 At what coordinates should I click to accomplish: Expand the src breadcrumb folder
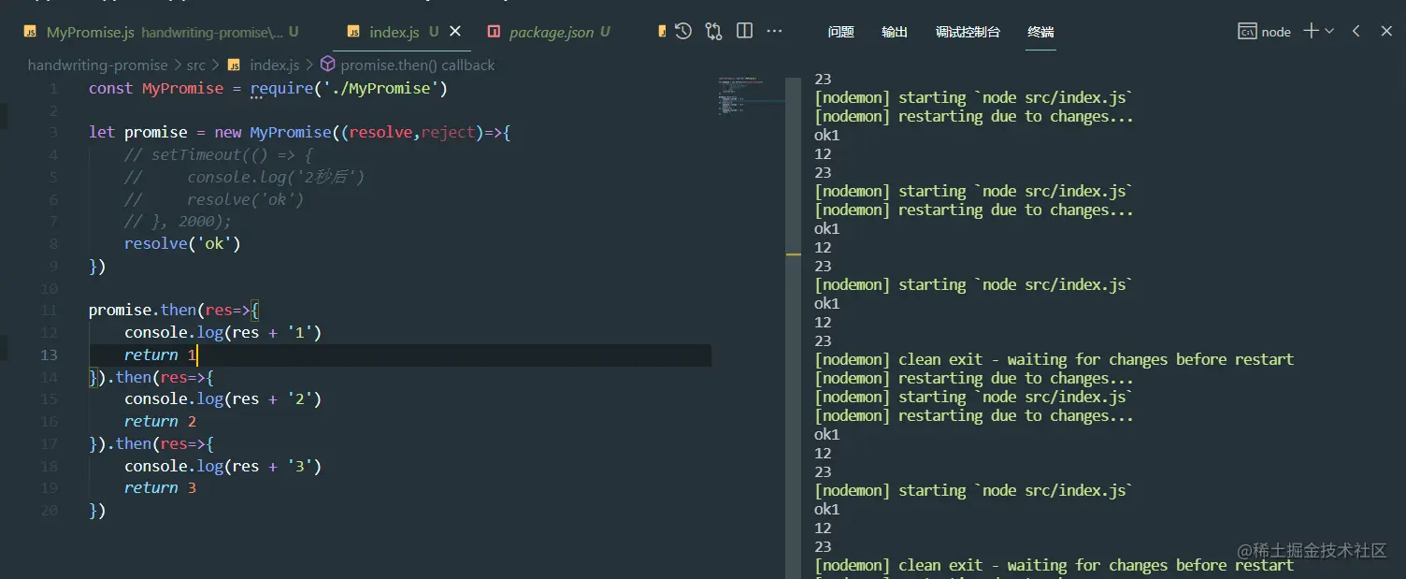pos(195,65)
